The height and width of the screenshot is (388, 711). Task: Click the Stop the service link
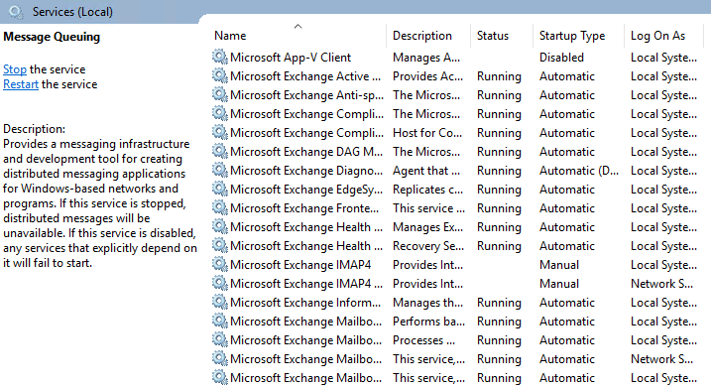tap(15, 69)
